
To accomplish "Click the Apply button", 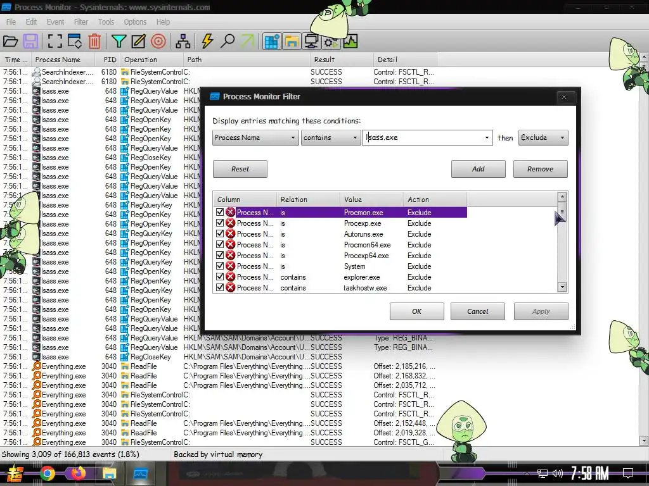I will (x=541, y=311).
